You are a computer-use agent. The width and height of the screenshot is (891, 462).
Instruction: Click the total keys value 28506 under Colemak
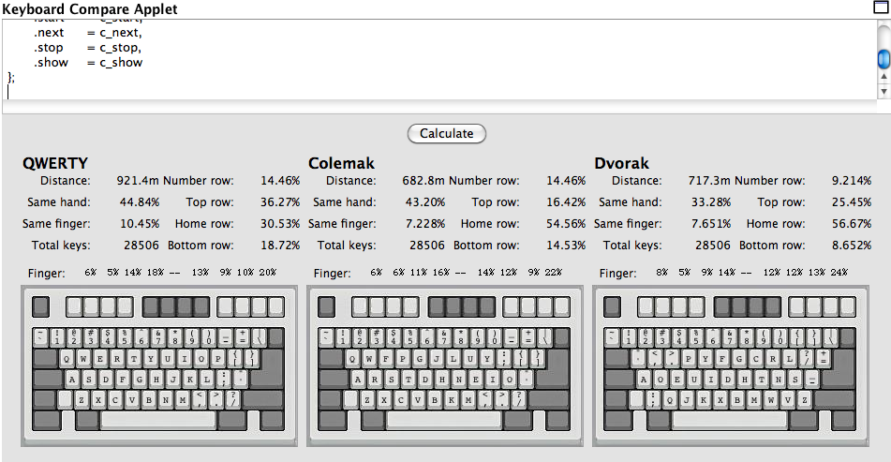point(427,246)
